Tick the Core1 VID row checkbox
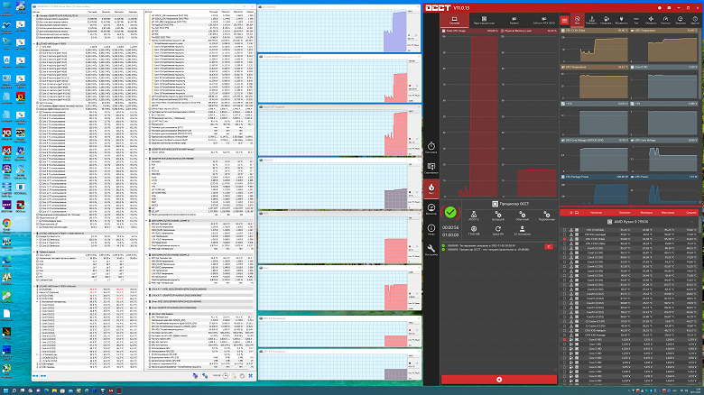The image size is (704, 395). pos(564,344)
